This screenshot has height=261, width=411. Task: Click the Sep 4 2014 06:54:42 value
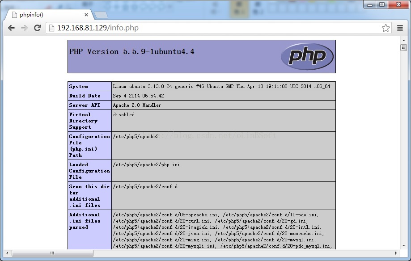[x=138, y=96]
